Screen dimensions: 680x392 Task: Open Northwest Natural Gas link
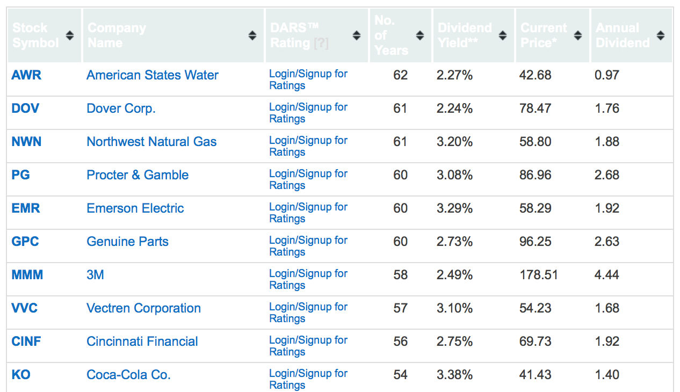coord(151,142)
